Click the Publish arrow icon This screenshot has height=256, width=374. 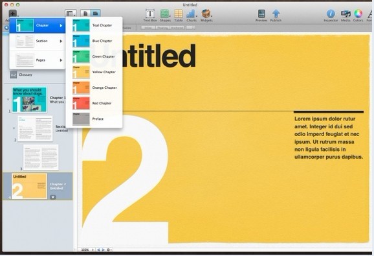276,14
